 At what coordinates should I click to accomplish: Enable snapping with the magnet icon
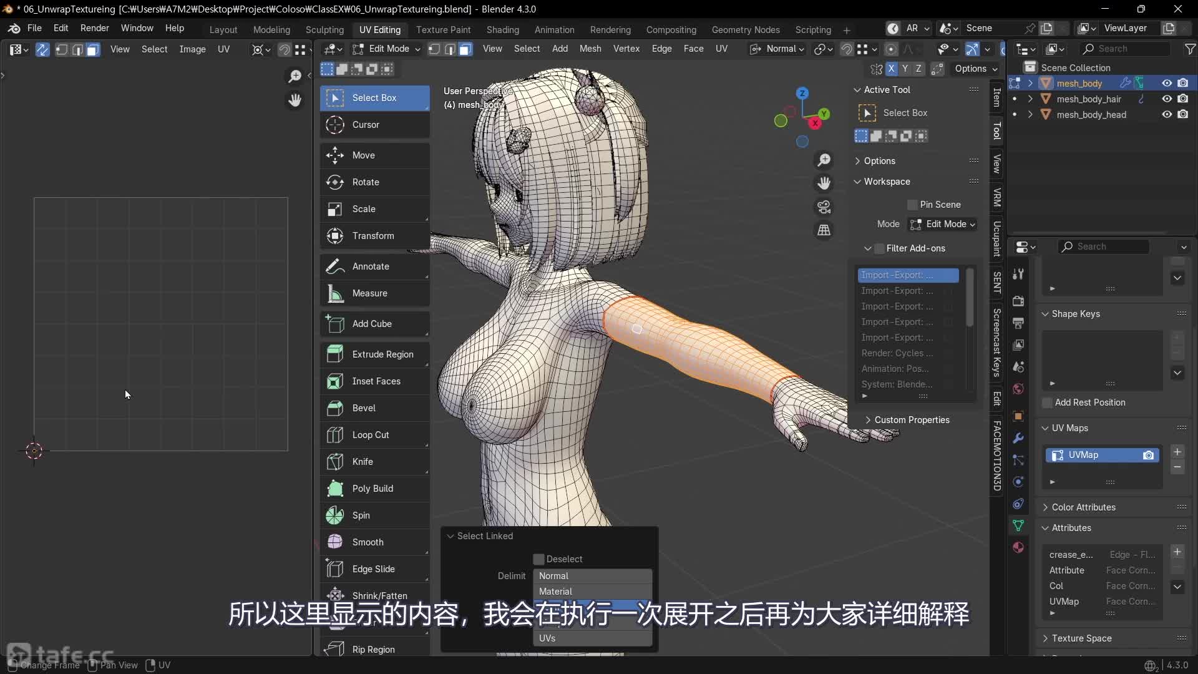847,49
